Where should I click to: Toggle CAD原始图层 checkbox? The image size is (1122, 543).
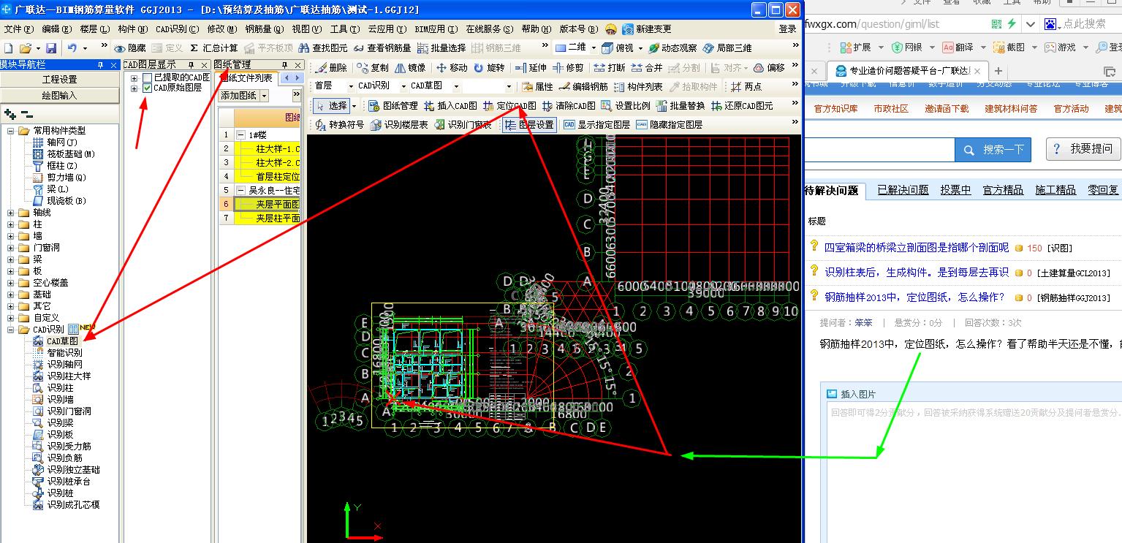click(x=147, y=88)
